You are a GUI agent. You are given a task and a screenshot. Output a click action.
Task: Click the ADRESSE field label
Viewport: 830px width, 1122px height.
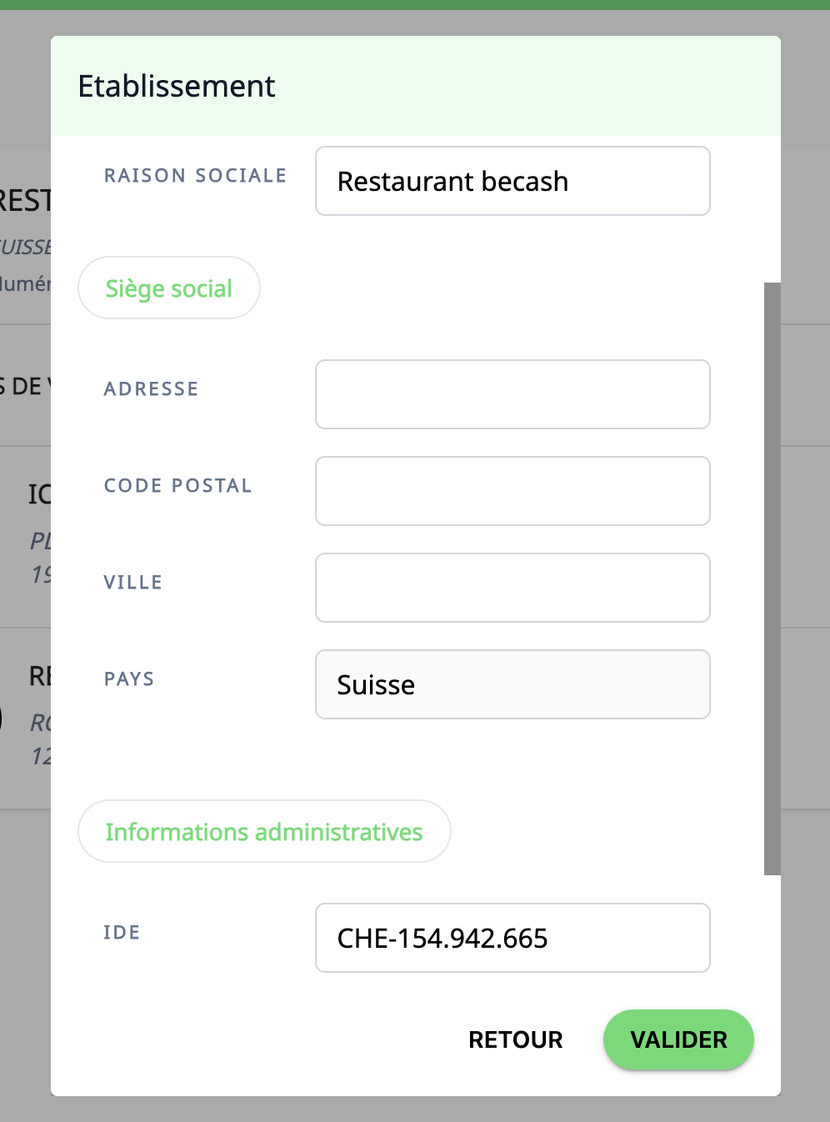click(x=151, y=389)
